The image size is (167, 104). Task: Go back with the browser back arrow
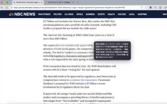pos(2,8)
